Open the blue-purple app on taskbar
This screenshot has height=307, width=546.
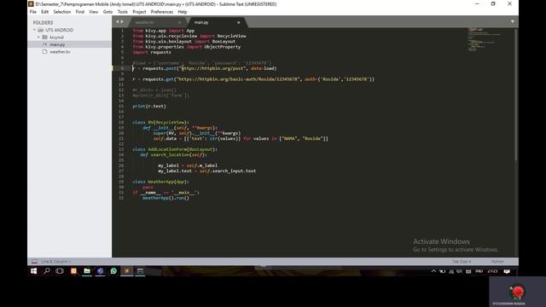coord(101,271)
